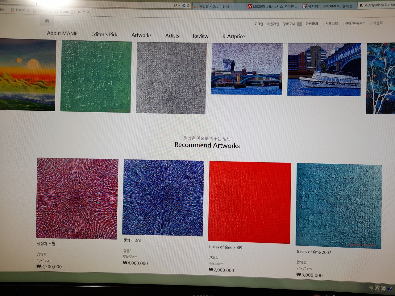Toggle the 'A' Korean/English input mode
395x296 pixels.
(377, 288)
